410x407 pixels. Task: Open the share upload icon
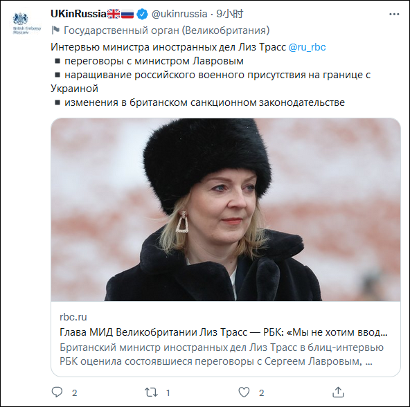(338, 392)
